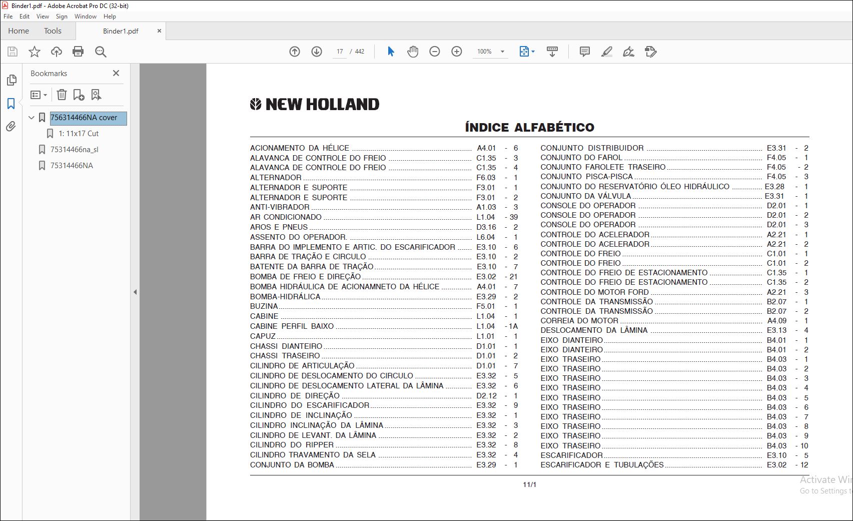The width and height of the screenshot is (853, 521).
Task: Zoom in with plus button
Action: pyautogui.click(x=457, y=52)
